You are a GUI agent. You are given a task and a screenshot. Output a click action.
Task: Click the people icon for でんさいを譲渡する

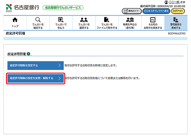pos(84,20)
